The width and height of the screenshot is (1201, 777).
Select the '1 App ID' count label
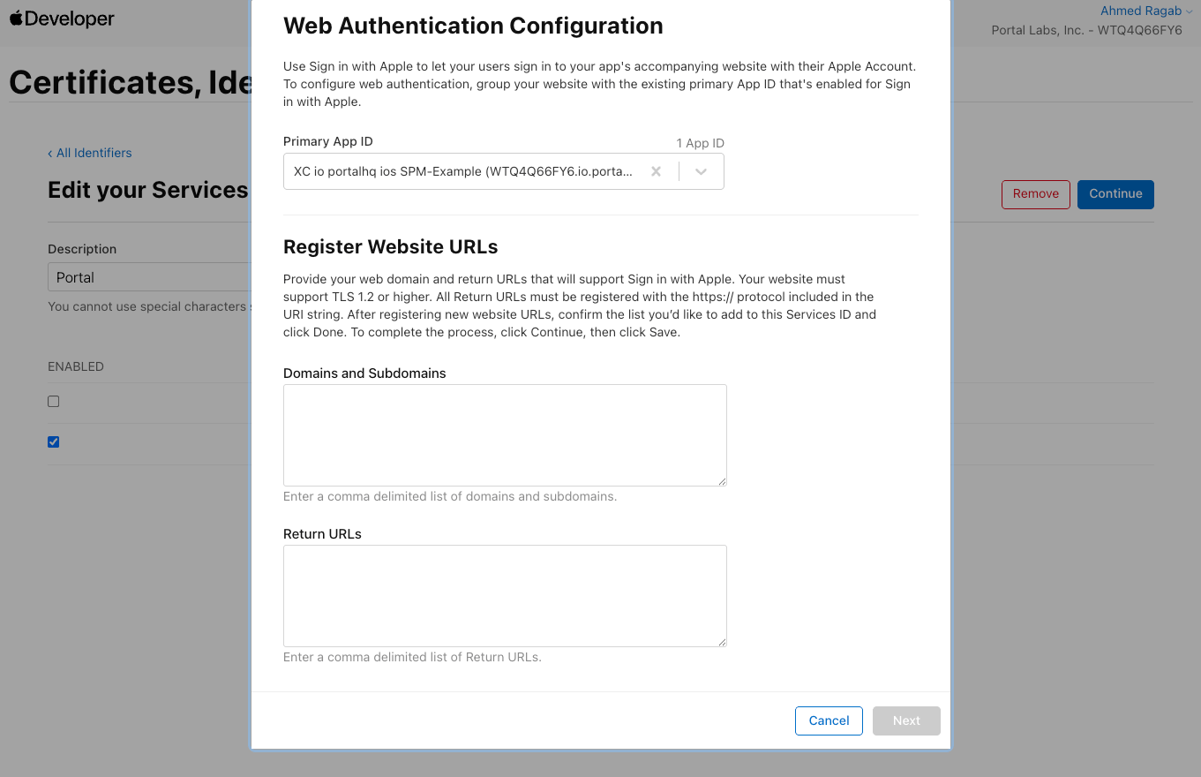[x=700, y=143]
